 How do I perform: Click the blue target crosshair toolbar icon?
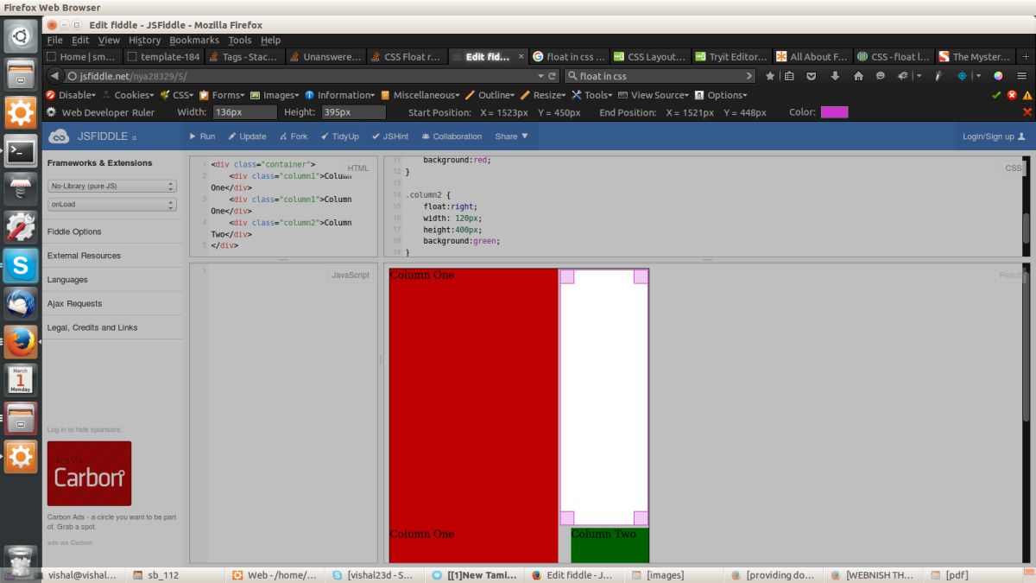[x=962, y=76]
